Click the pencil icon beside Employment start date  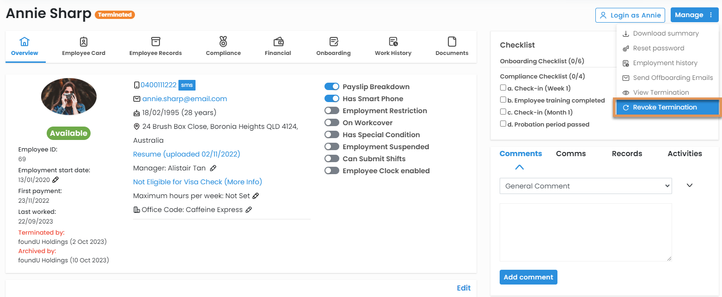point(55,180)
